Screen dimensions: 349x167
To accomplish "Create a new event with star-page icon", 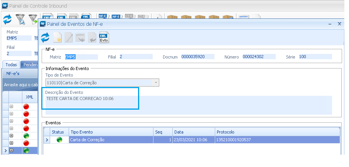I will tap(57, 38).
